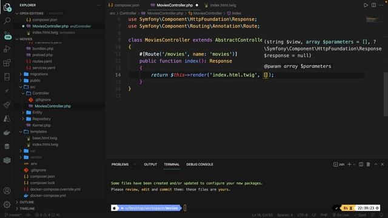Open new terminal profile dropdown arrow
Viewport: 388px width, 218px height.
coord(354,164)
